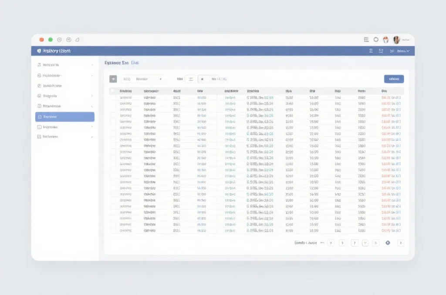
Task: Select the highlighted blue sidebar menu item
Action: [65, 117]
